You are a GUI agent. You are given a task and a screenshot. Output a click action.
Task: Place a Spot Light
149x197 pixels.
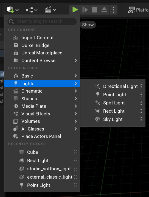click(x=113, y=103)
